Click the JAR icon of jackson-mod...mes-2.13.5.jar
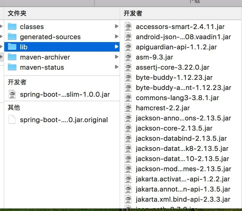242x211 pixels. pyautogui.click(x=128, y=169)
